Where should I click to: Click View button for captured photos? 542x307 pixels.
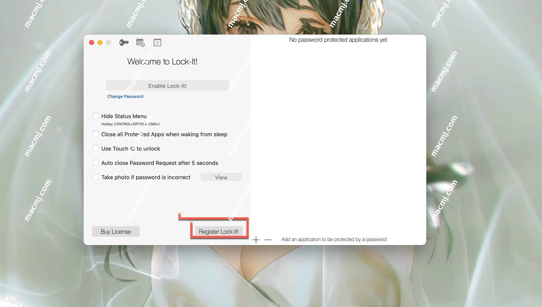221,177
